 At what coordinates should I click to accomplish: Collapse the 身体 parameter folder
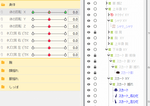click(x=3, y=4)
